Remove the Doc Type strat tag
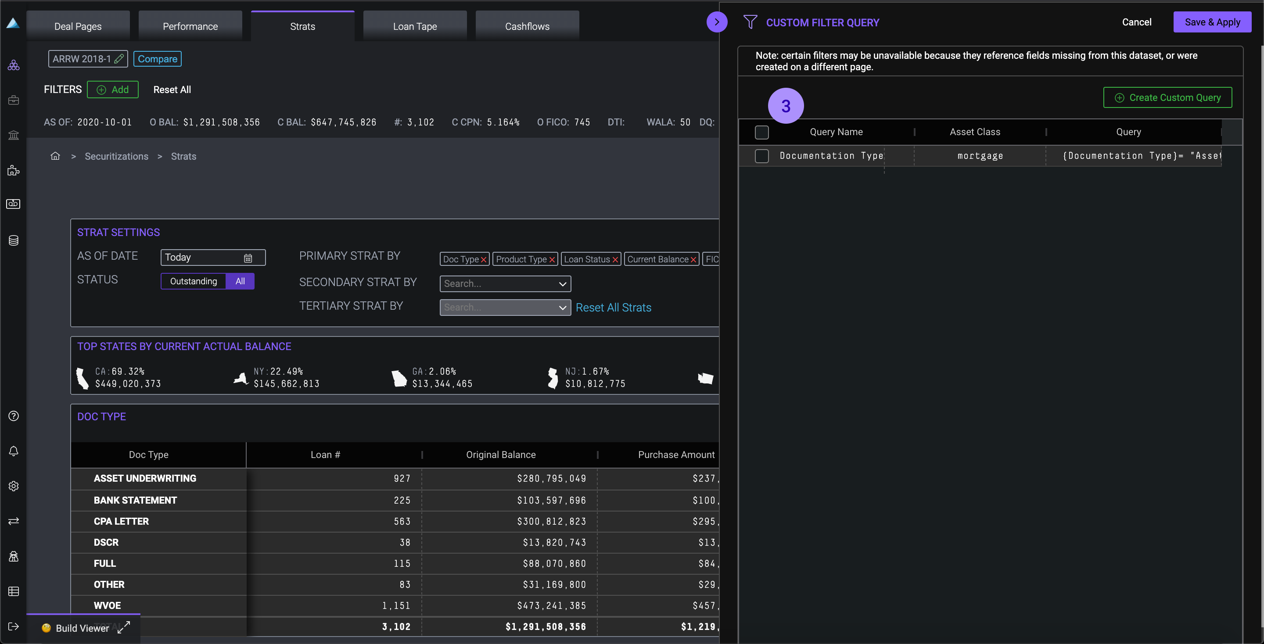 pos(483,259)
